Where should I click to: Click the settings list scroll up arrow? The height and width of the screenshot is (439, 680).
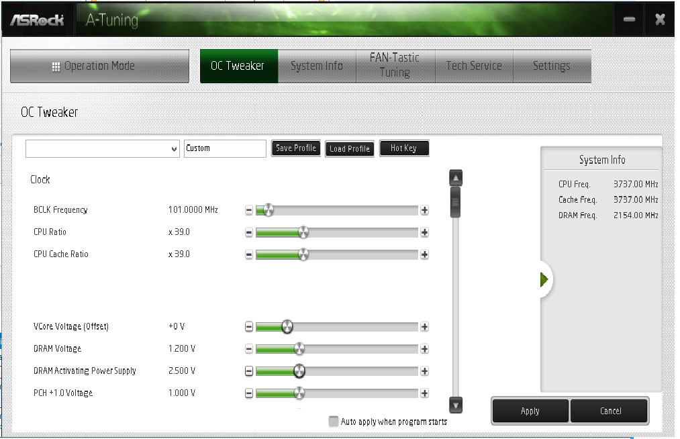click(456, 178)
